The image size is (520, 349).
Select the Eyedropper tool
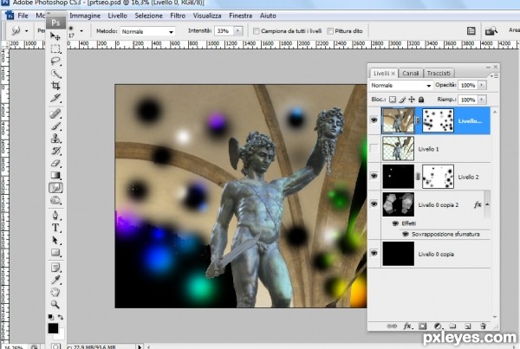tap(55, 280)
